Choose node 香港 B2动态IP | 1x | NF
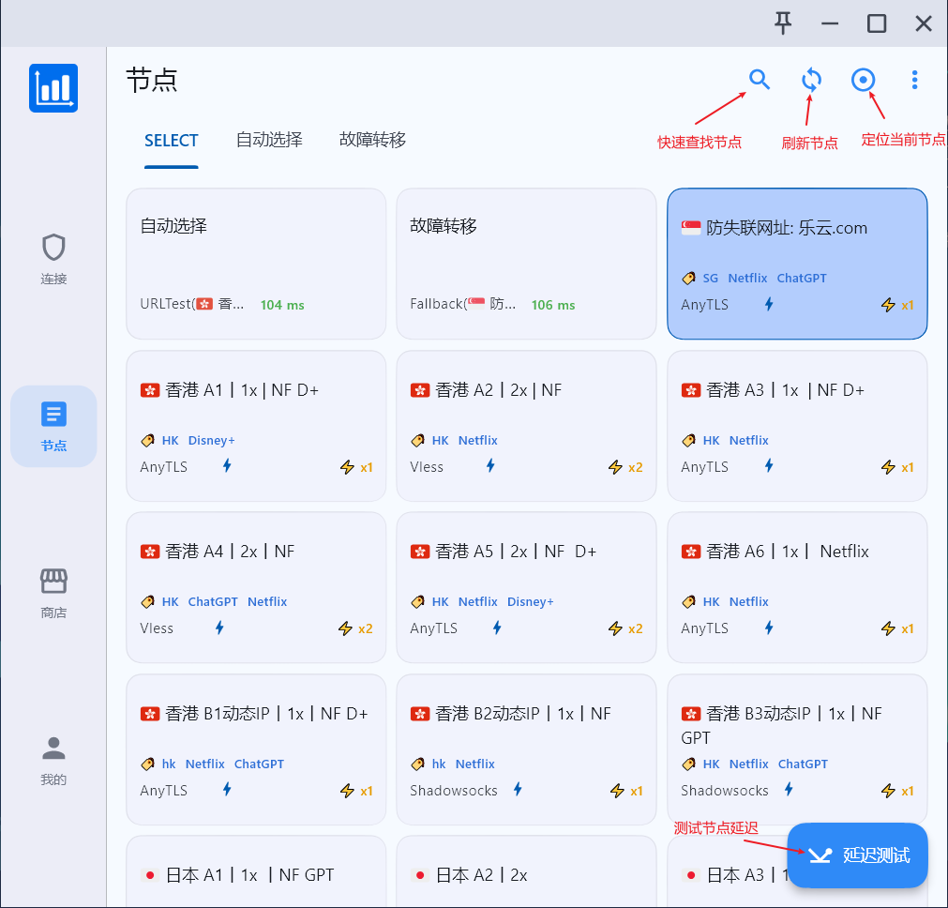Viewport: 948px width, 908px height. click(526, 749)
